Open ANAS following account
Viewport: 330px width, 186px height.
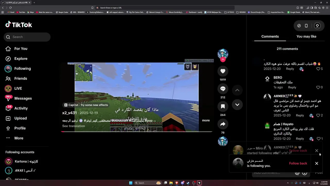coord(25,171)
